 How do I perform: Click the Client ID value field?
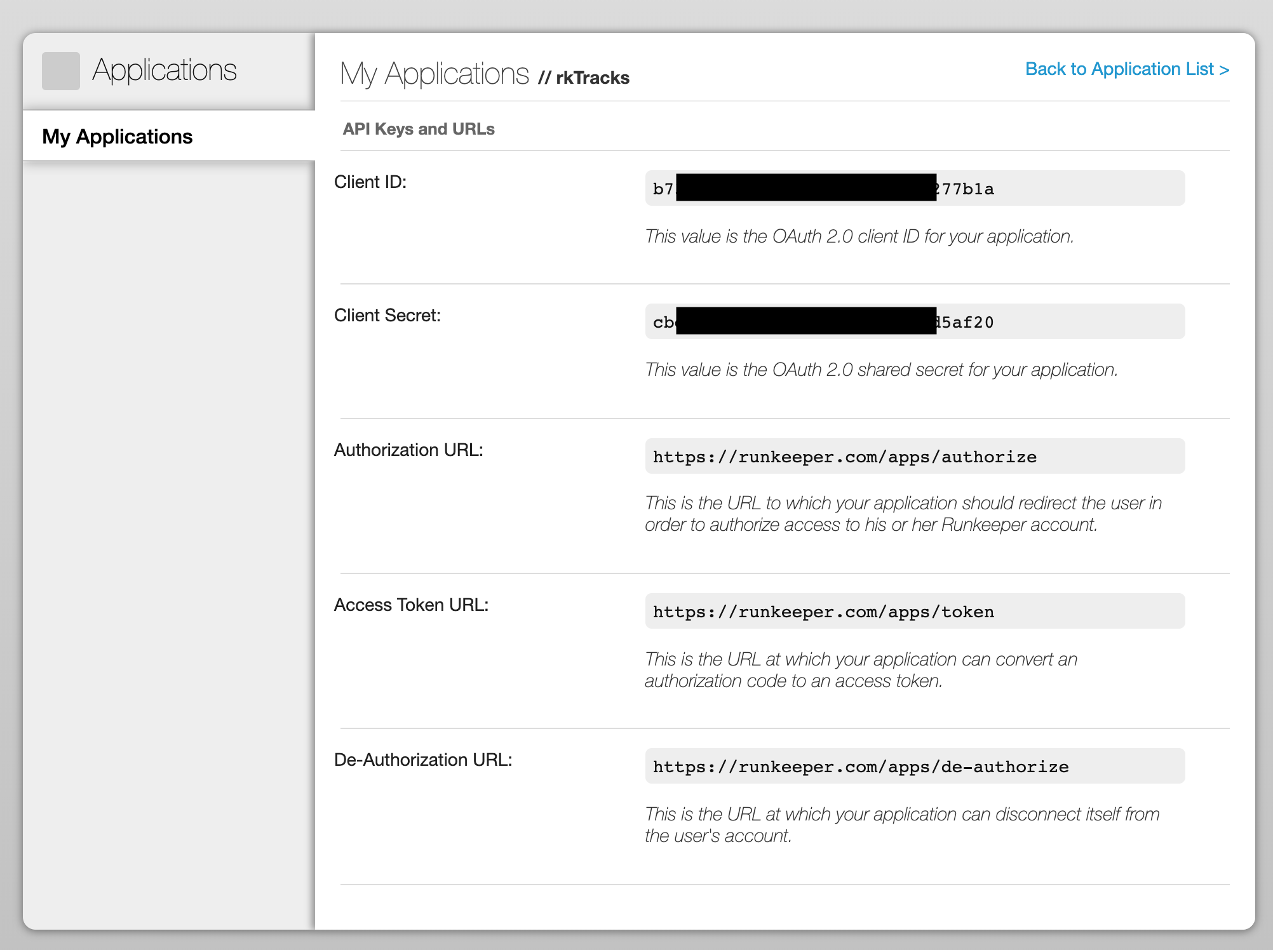click(x=915, y=188)
